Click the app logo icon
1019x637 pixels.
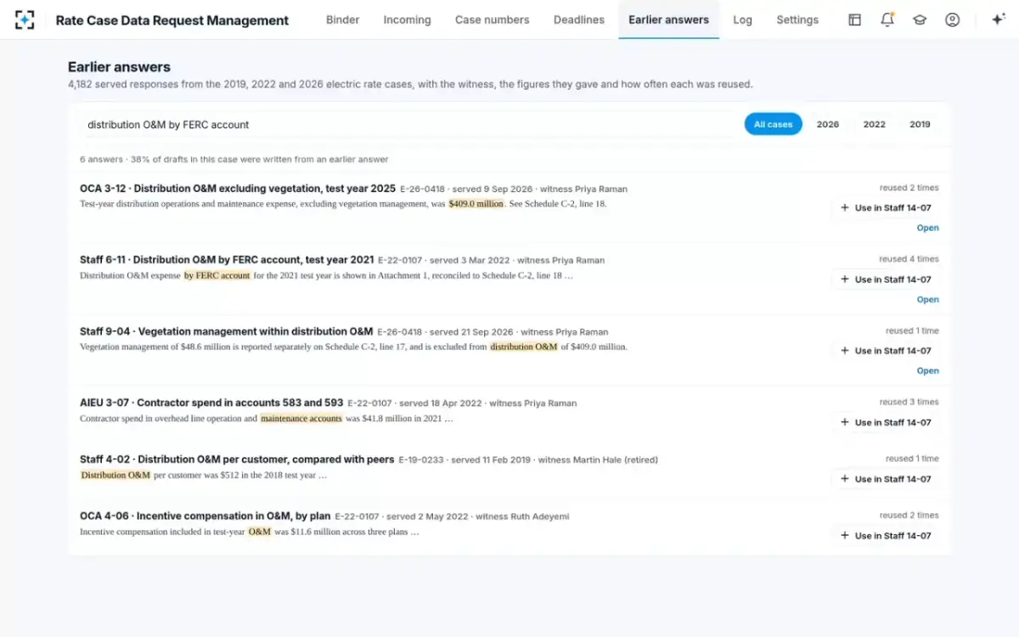[25, 20]
